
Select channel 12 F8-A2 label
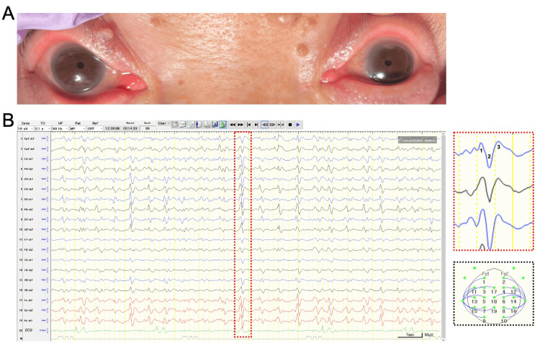pos(29,249)
